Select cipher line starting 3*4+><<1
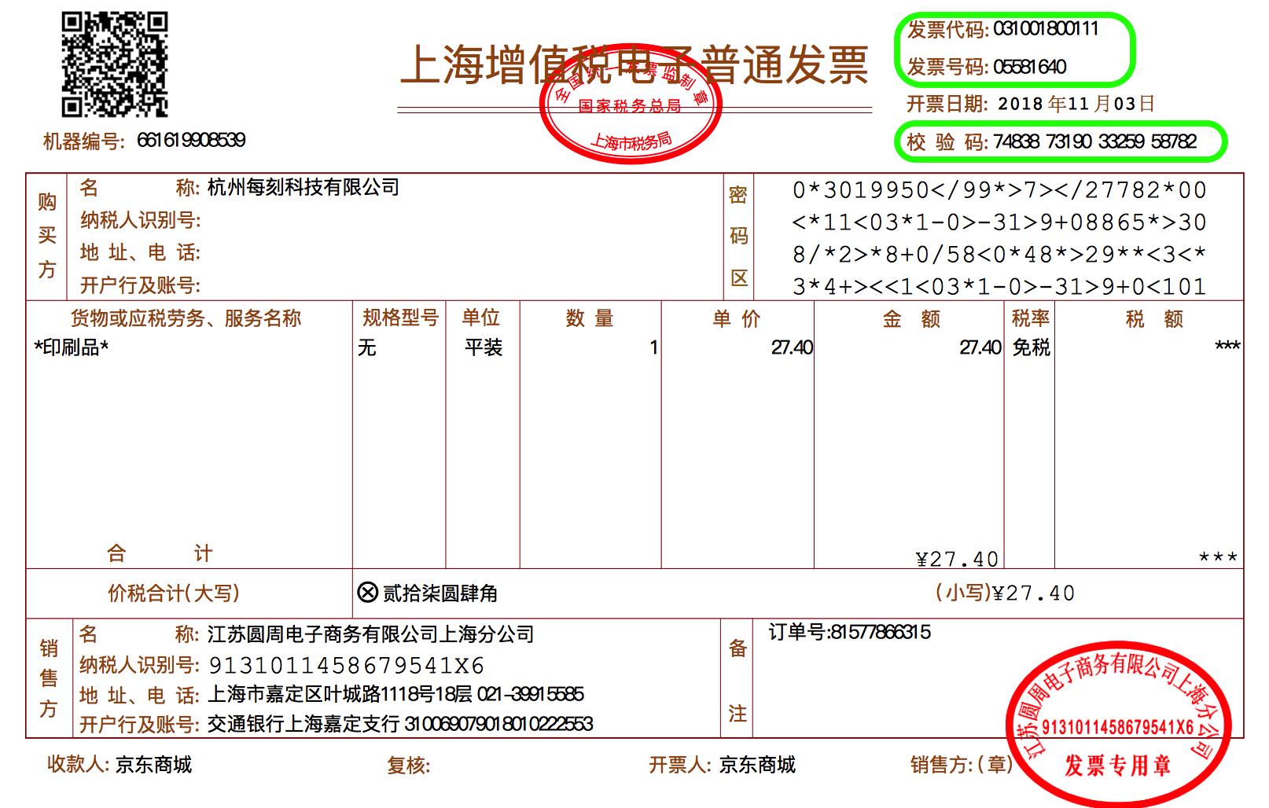The height and width of the screenshot is (808, 1269). point(999,287)
